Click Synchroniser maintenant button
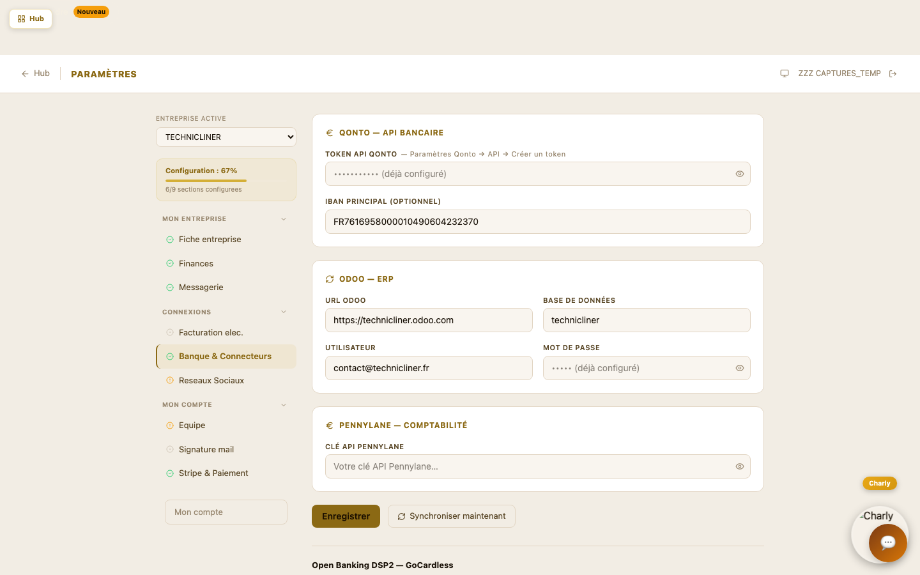Screen dimensions: 920x575 point(452,516)
